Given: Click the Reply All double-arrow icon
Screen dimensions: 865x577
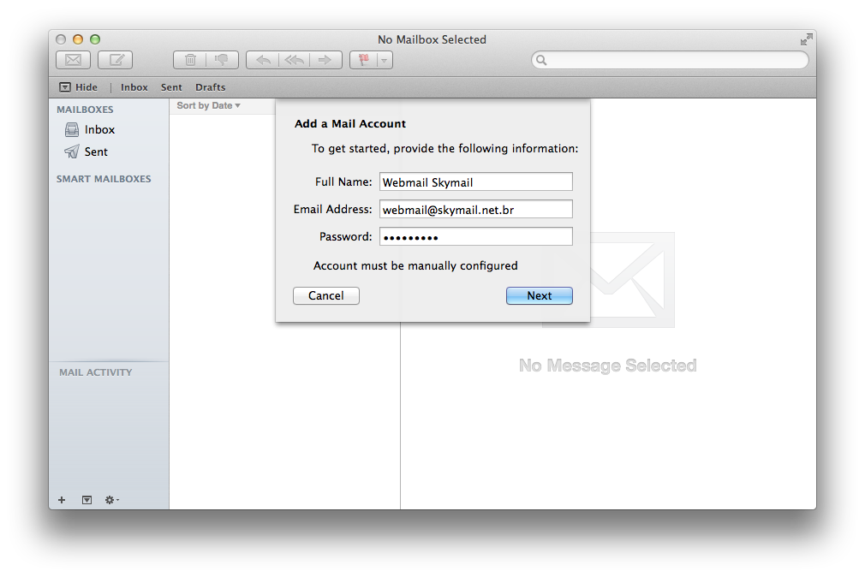Looking at the screenshot, I should 294,60.
